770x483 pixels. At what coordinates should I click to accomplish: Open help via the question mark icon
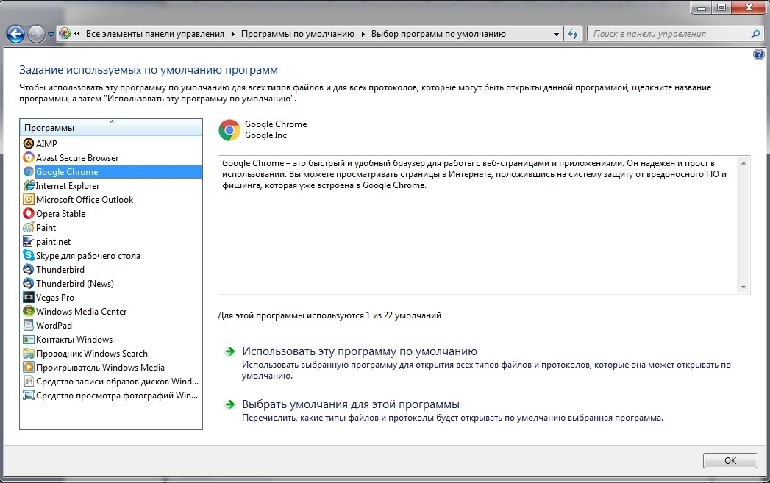point(758,54)
